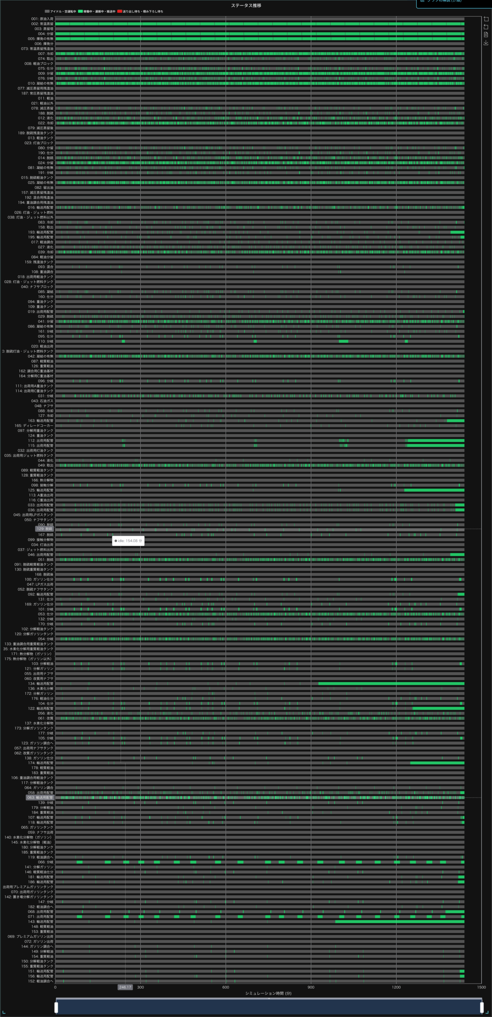This screenshot has width=492, height=1017.
Task: Hide the 送り出し待ち・積み下ろし待ち legend series
Action: [140, 12]
